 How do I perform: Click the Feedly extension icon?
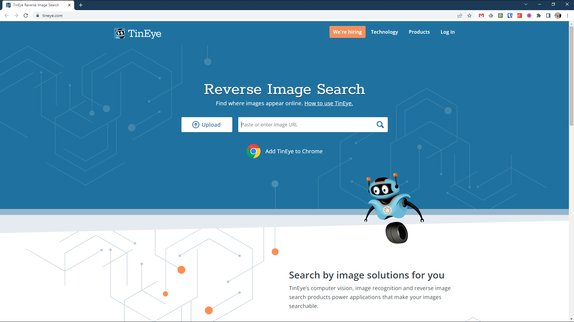pos(491,16)
